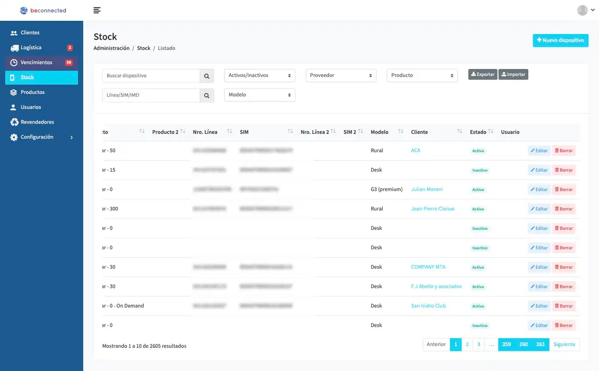The height and width of the screenshot is (371, 599).
Task: Open the user avatar menu
Action: 585,10
